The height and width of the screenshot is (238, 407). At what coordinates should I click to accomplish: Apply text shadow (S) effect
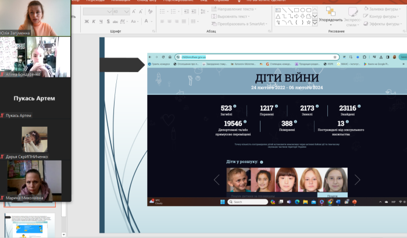click(109, 21)
